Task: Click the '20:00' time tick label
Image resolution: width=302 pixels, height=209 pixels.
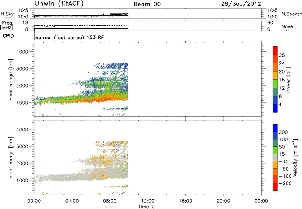Action: click(x=223, y=201)
